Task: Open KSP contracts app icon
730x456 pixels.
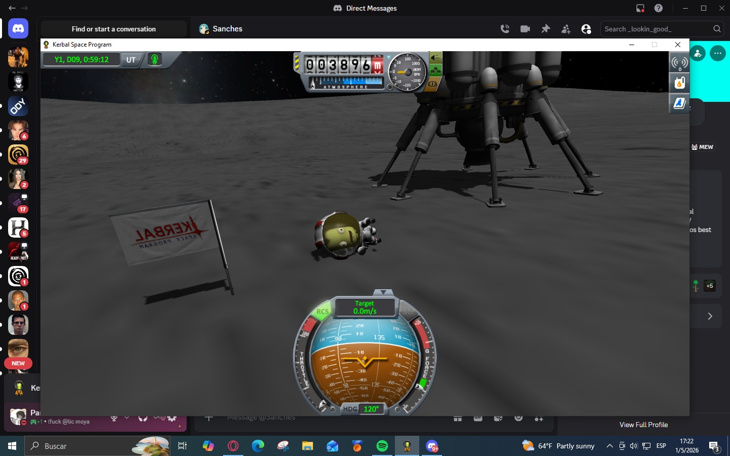Action: point(679,103)
